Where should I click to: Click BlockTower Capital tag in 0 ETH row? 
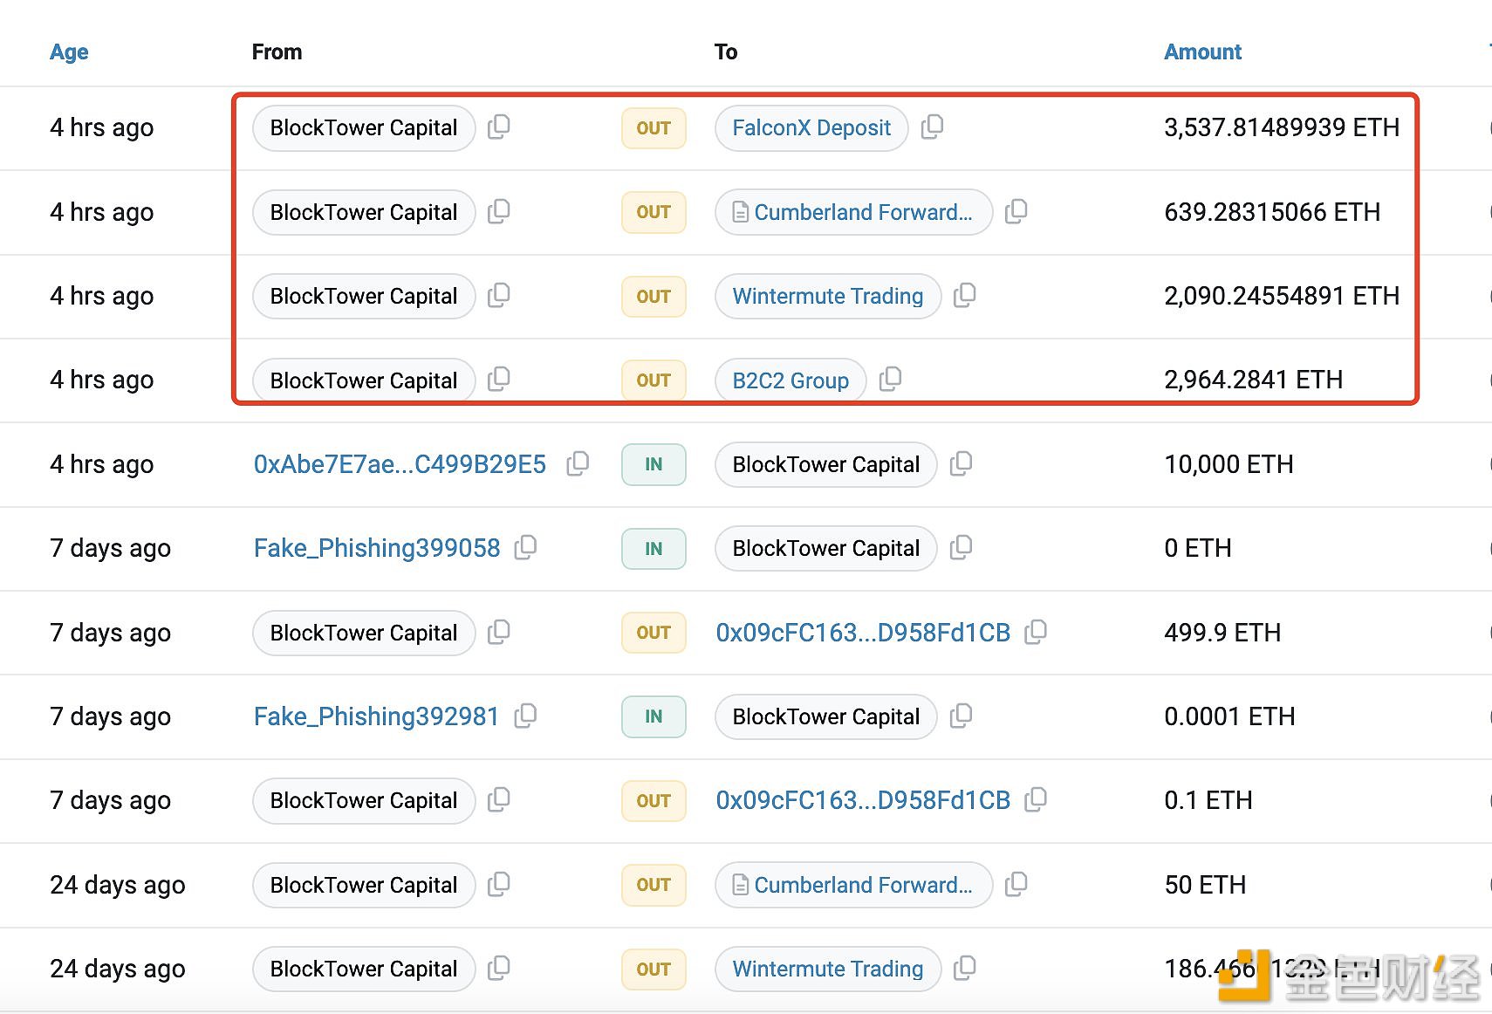[826, 548]
